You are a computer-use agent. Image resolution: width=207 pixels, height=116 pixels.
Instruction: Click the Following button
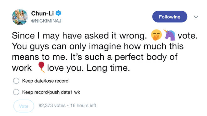click(x=170, y=17)
